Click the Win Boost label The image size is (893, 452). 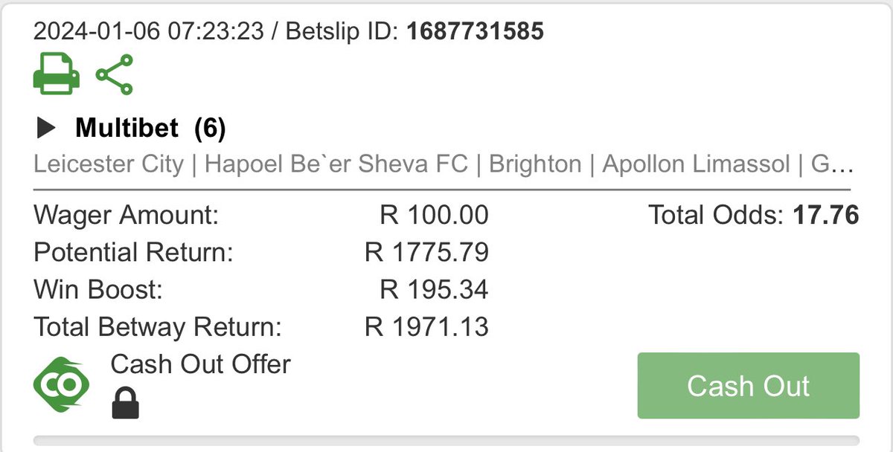(97, 289)
